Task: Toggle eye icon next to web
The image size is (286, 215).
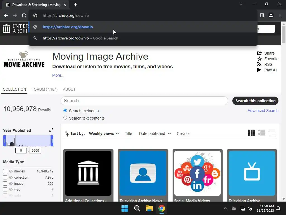Action: [x=11, y=190]
